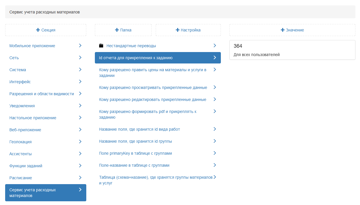Click the plus icon on Секция button

tap(38, 30)
